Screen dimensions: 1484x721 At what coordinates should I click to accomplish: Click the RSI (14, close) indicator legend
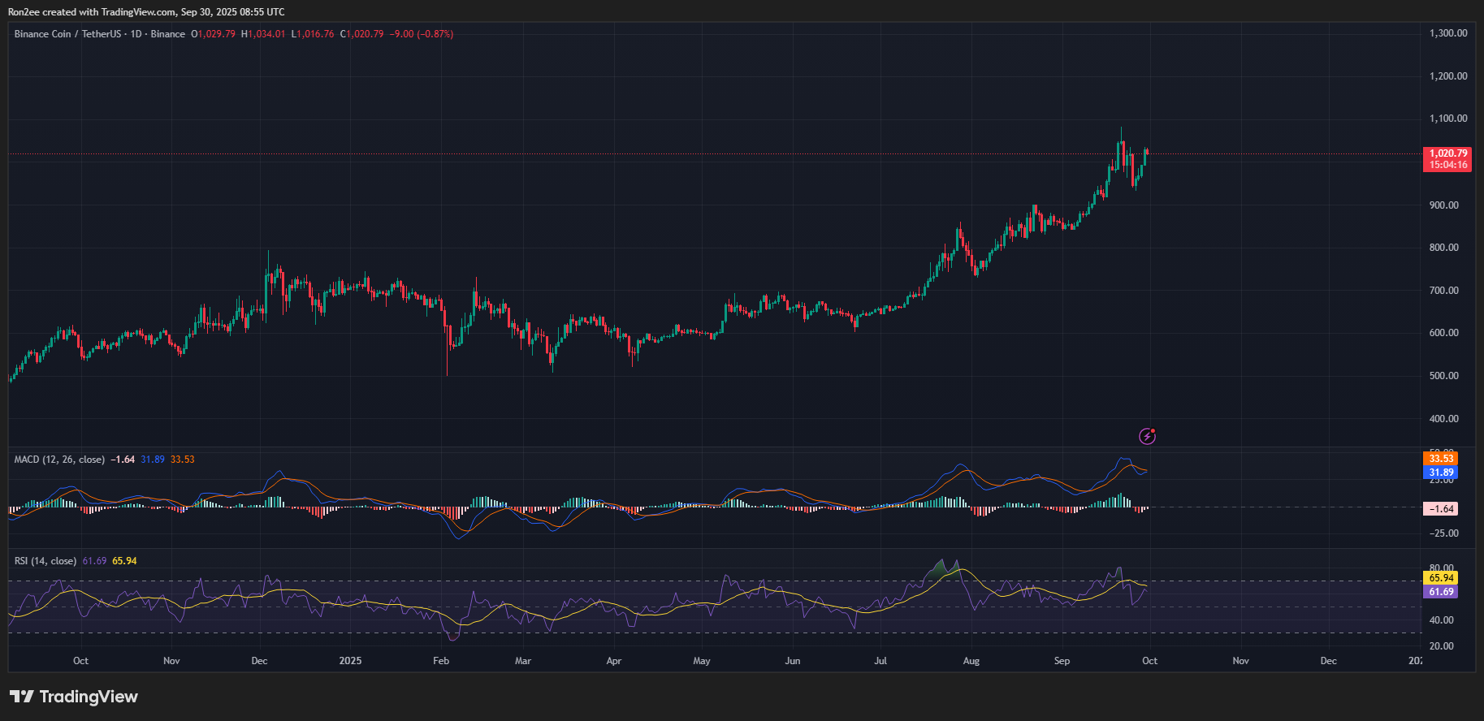pos(45,561)
